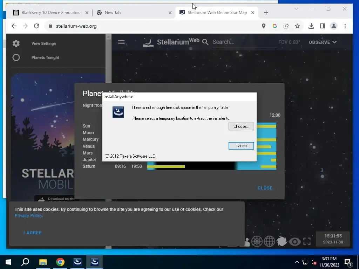Viewport: 359px width, 269px height.
Task: Click the Mercury row label
Action: point(90,139)
